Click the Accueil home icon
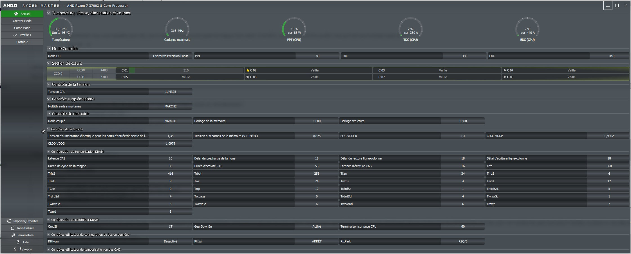This screenshot has height=254, width=631. pos(16,14)
